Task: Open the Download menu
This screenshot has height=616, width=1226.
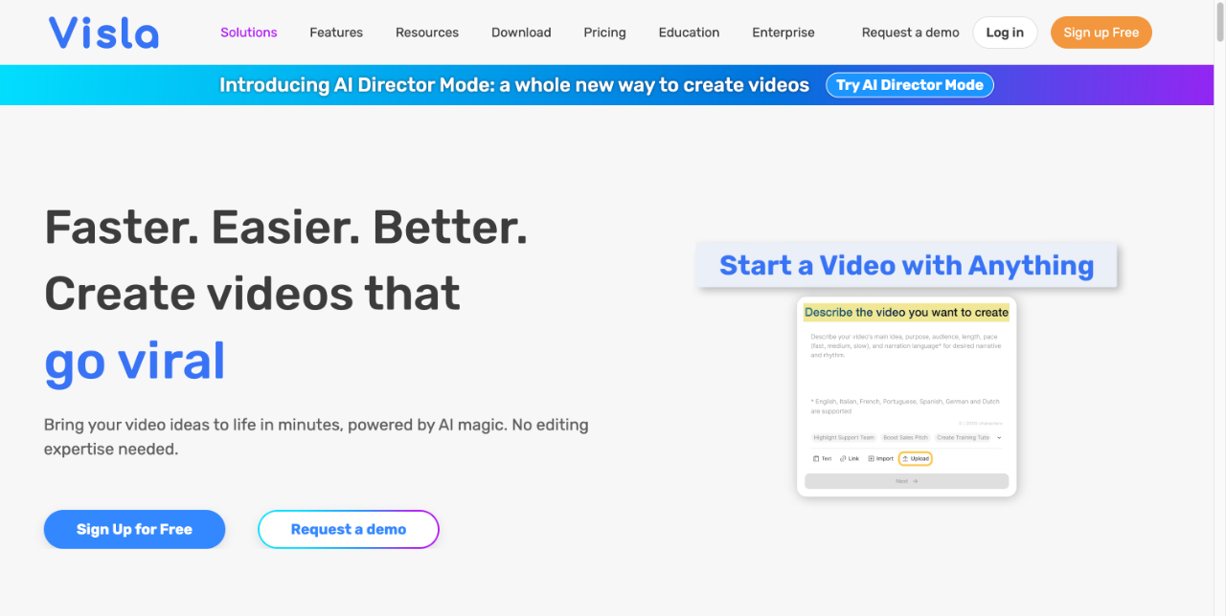Action: tap(521, 32)
